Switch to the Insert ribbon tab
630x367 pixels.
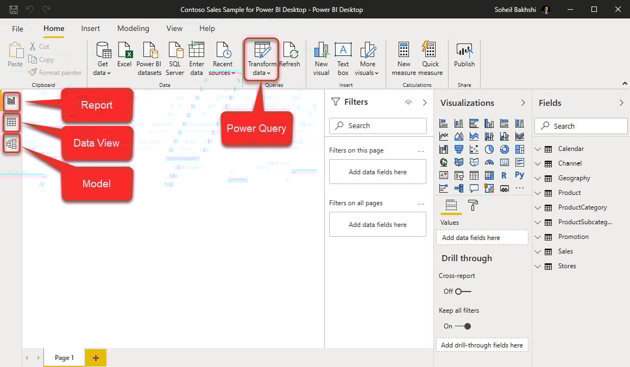tap(90, 29)
